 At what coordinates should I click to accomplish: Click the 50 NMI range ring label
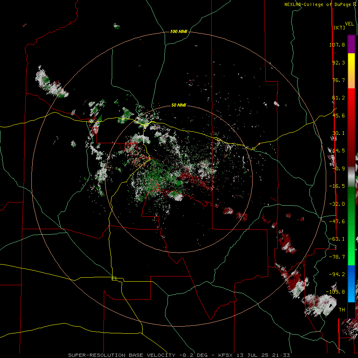[x=179, y=105]
